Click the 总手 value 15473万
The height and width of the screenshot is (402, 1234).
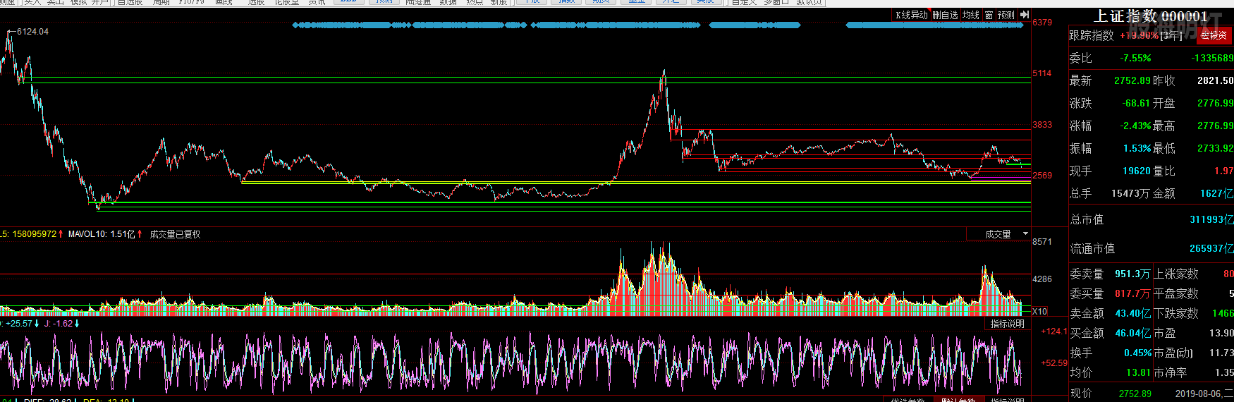pyautogui.click(x=1131, y=194)
